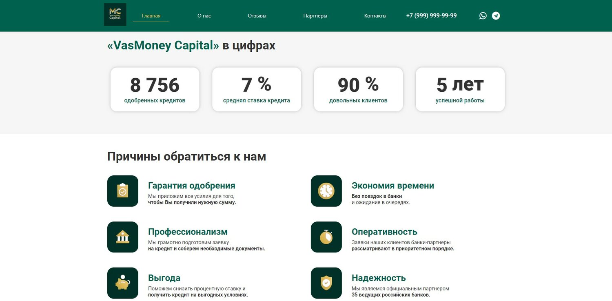Go to the Главная menu item
Screen dimensions: 612x301
pyautogui.click(x=151, y=16)
